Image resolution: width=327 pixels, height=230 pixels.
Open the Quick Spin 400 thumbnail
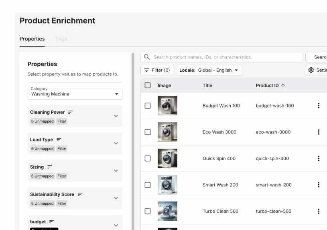(167, 158)
